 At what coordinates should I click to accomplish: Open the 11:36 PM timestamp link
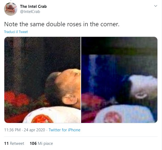pyautogui.click(x=12, y=130)
